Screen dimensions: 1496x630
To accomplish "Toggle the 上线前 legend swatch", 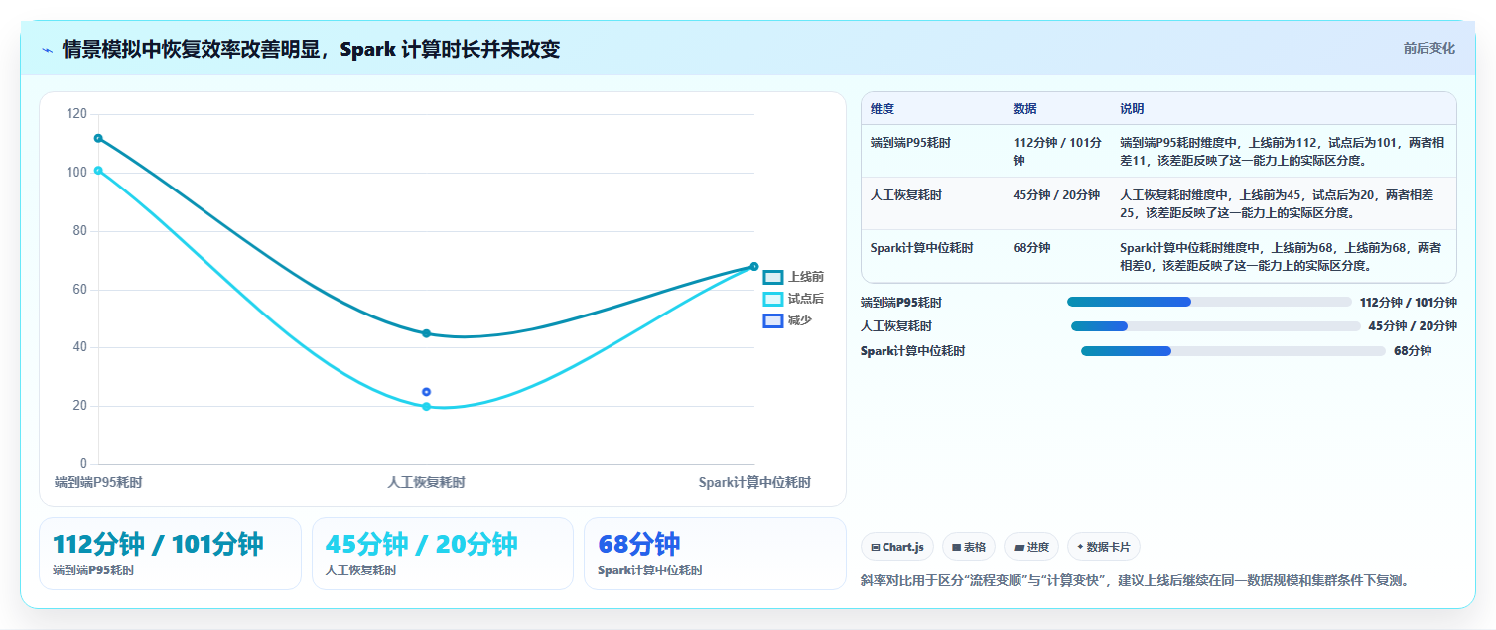I will tap(773, 277).
